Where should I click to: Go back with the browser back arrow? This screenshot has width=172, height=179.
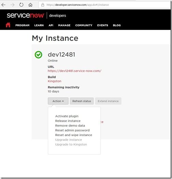3,5
